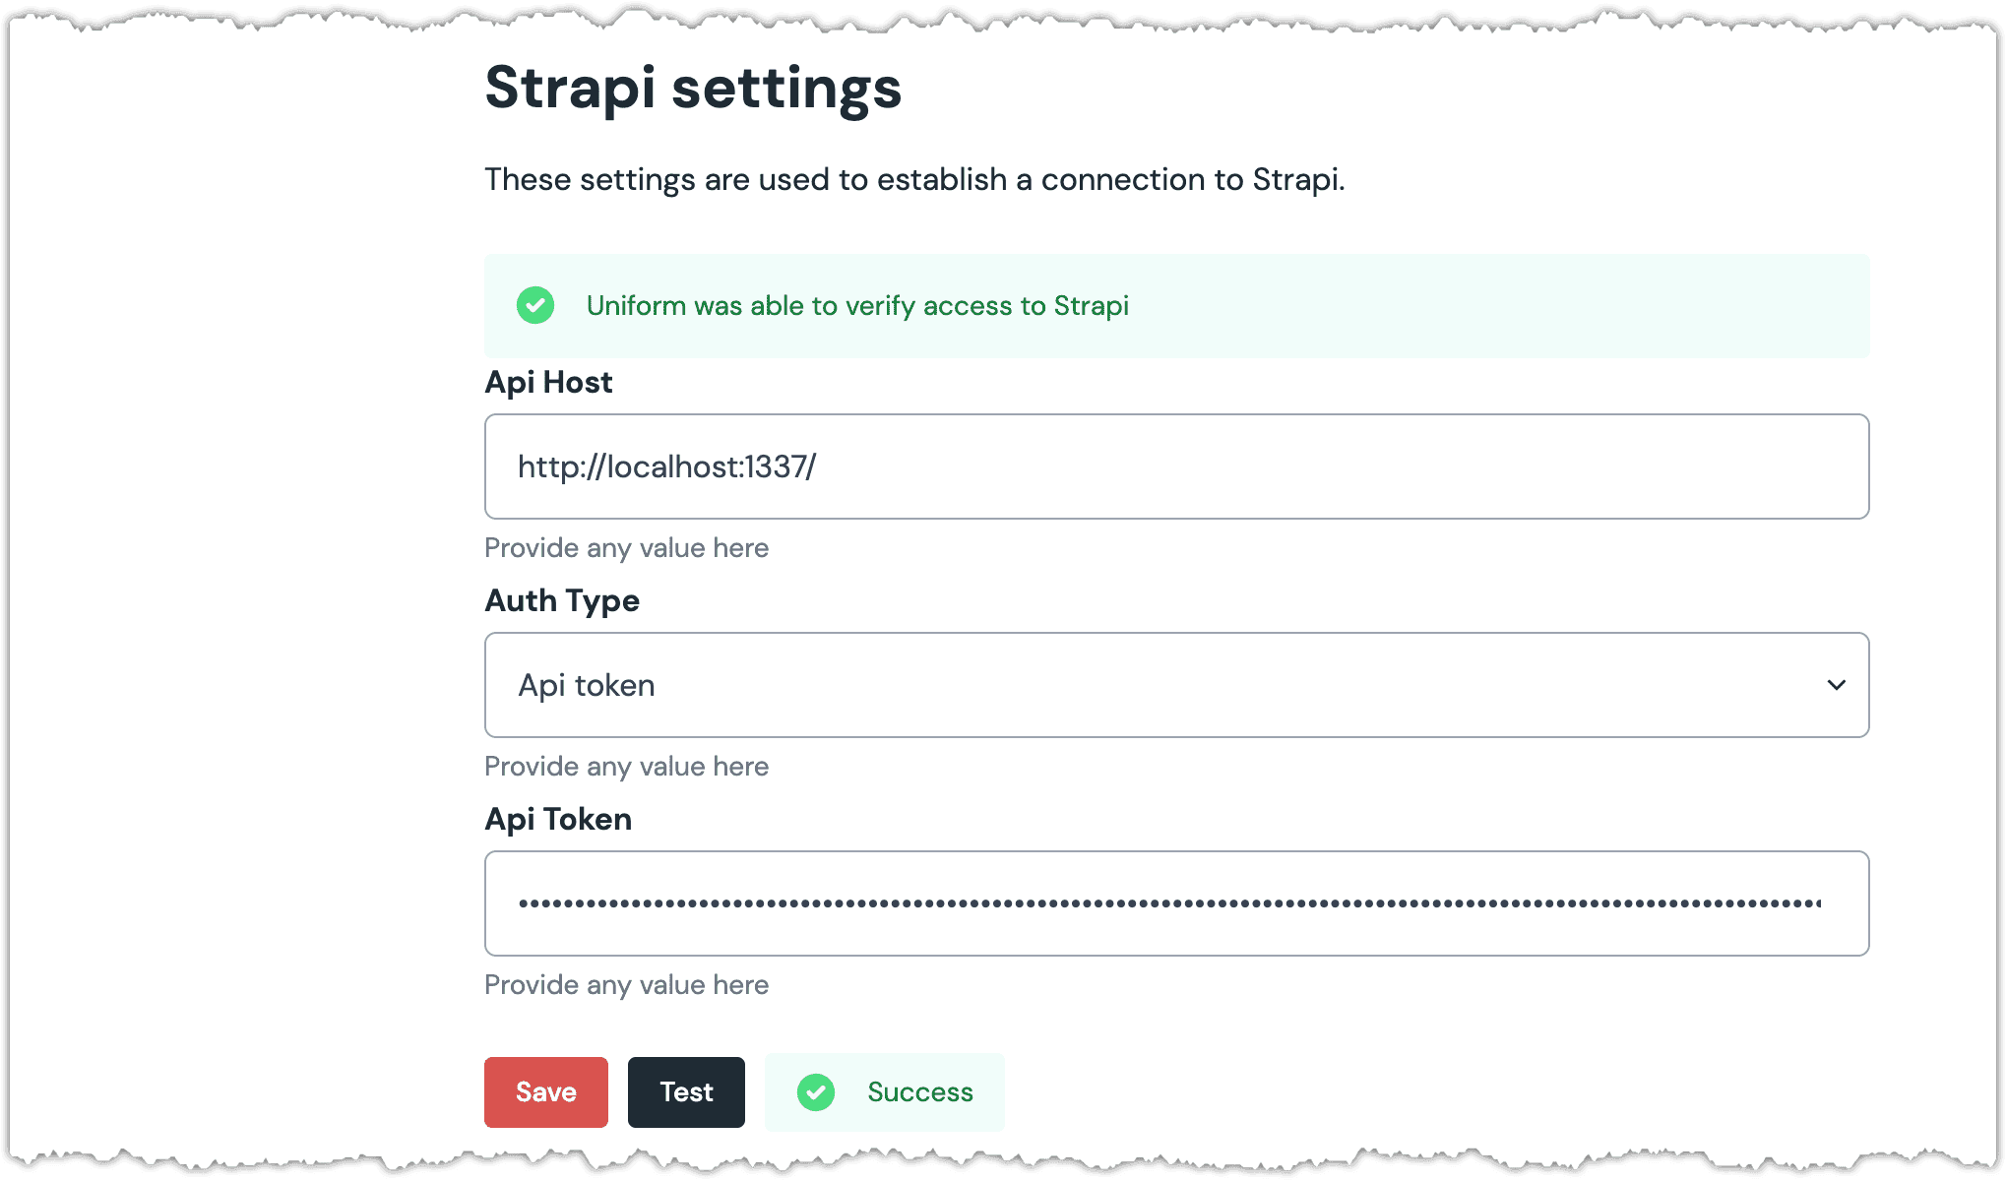Open the Auth Type dropdown chevron
2006x1181 pixels.
pos(1837,685)
